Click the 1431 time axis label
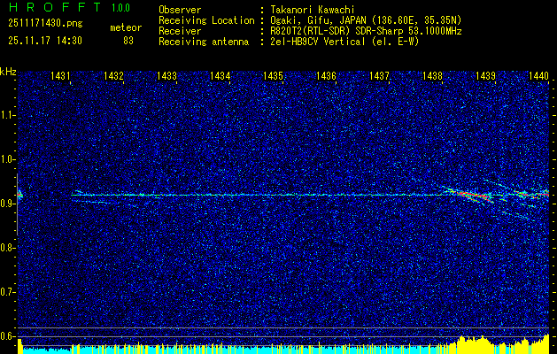557x354 pixels. [60, 76]
